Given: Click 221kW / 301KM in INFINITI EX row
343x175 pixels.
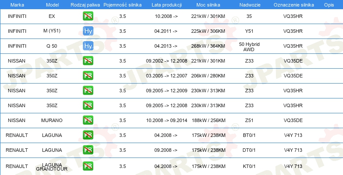Looking at the screenshot, I should tap(208, 16).
